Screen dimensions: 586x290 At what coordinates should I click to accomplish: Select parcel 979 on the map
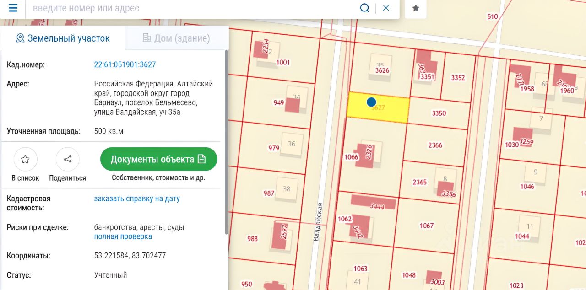click(x=274, y=148)
